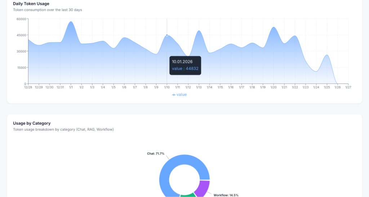Click the Workflow: 14.5% label
The height and width of the screenshot is (197, 369).
(x=226, y=195)
